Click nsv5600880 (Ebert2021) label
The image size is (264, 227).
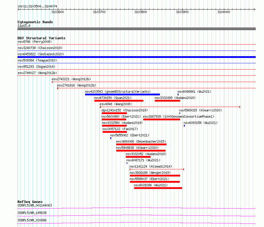121,116
